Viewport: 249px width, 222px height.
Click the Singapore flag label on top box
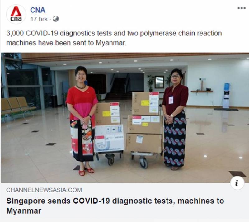[x=154, y=94]
